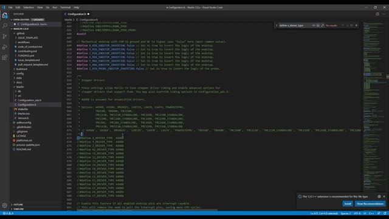Toggle Match Case in find widget

314,26
